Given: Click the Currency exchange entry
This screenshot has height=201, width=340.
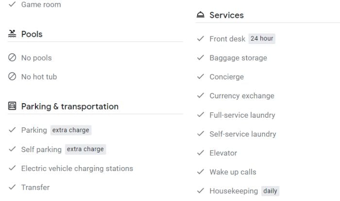Looking at the screenshot, I should 242,96.
